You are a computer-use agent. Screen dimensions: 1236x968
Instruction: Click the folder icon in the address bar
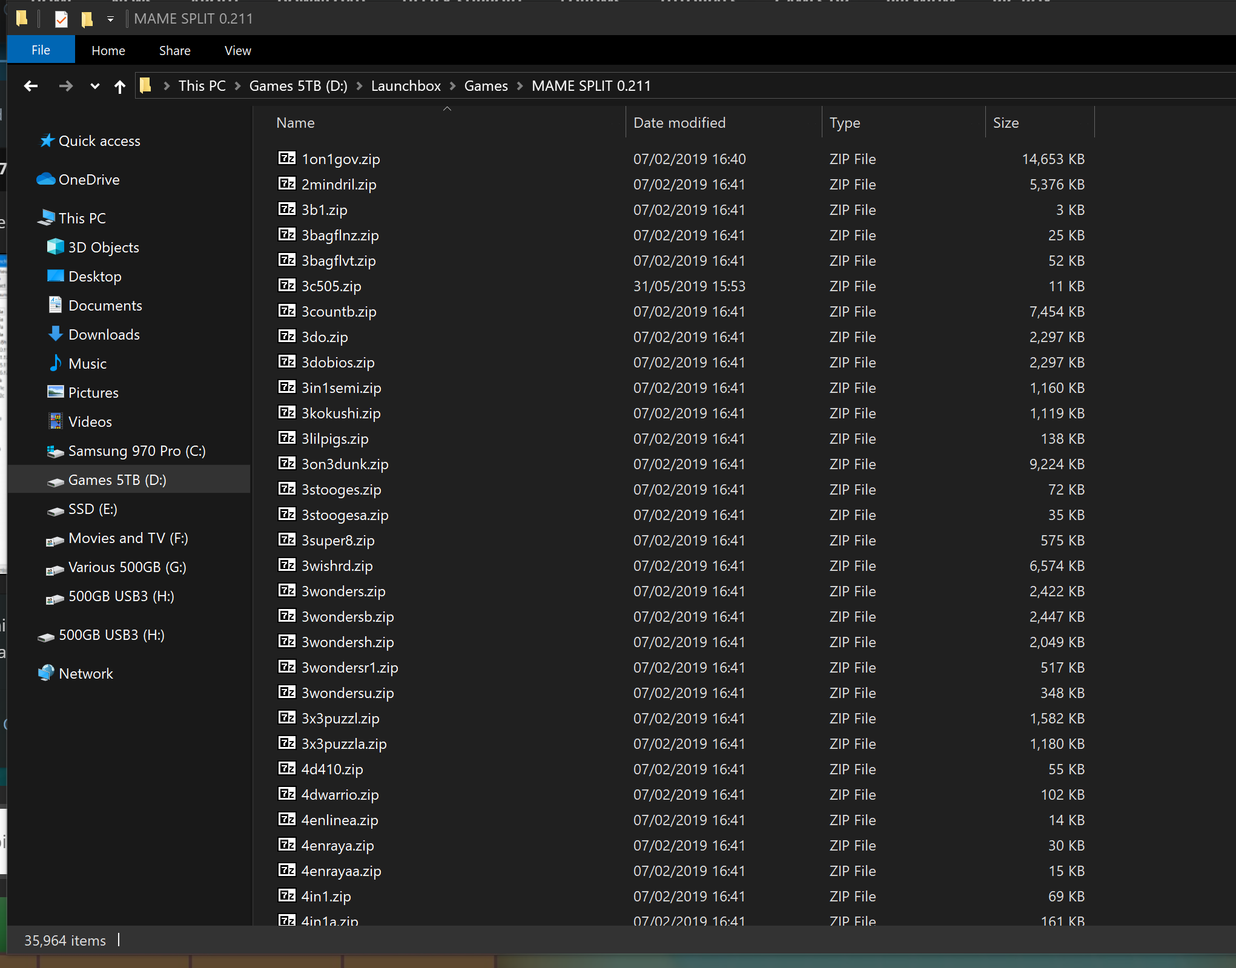pos(145,86)
